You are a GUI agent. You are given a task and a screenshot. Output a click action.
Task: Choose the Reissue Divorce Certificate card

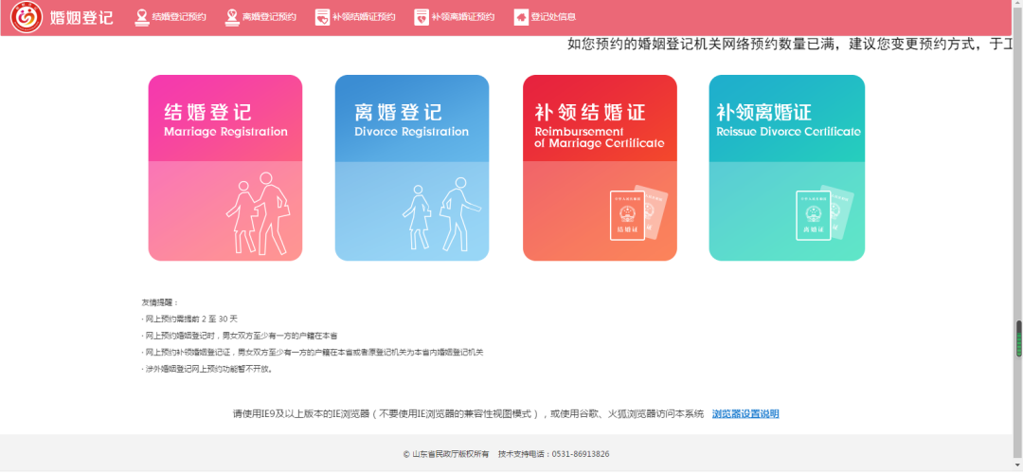tap(787, 168)
